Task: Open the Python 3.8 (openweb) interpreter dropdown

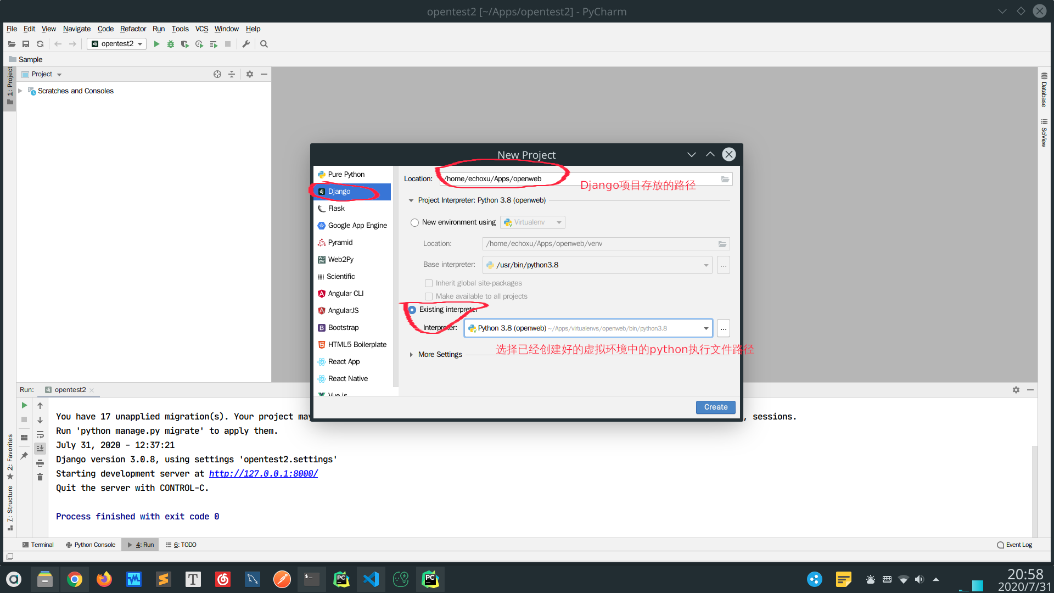Action: pyautogui.click(x=588, y=328)
